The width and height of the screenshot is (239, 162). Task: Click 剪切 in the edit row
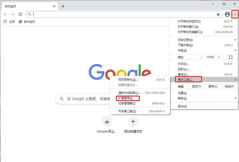(x=197, y=87)
